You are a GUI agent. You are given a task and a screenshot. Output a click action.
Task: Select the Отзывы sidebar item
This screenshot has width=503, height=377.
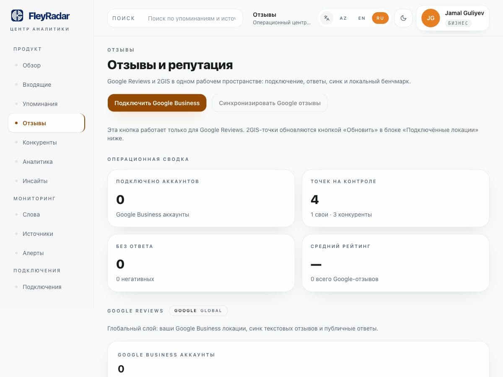coord(47,123)
